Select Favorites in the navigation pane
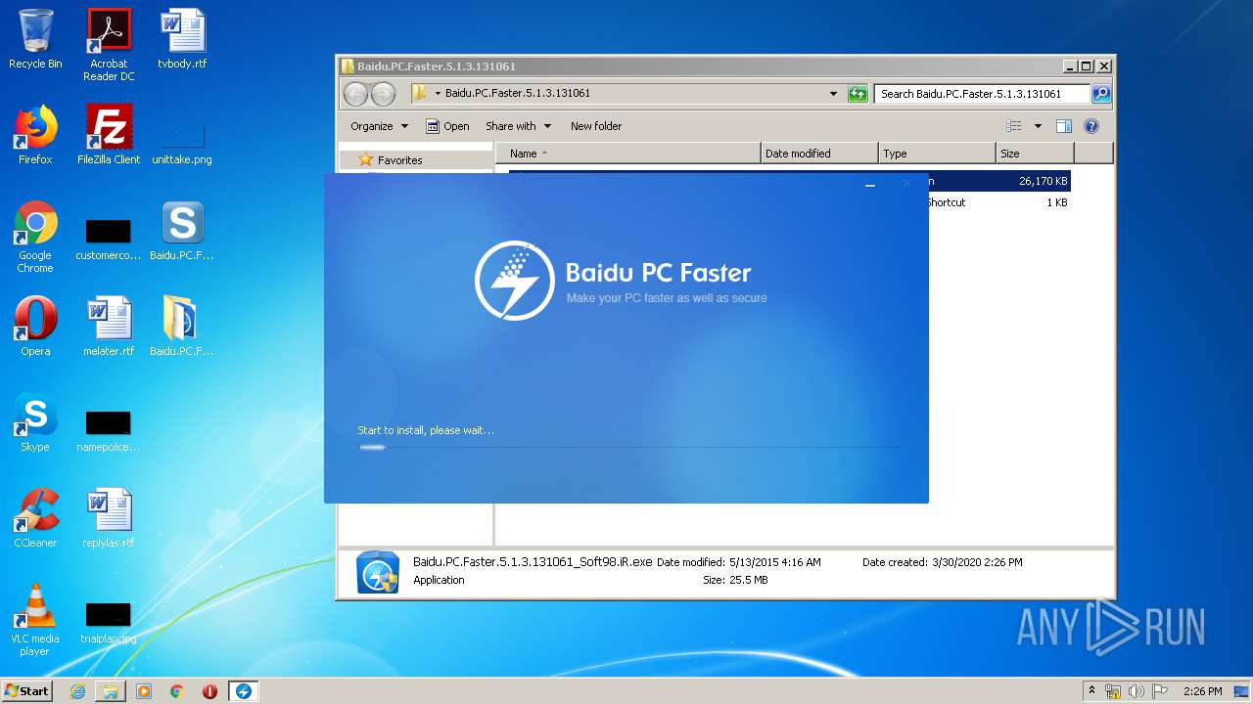Viewport: 1253px width, 704px height. 399,160
